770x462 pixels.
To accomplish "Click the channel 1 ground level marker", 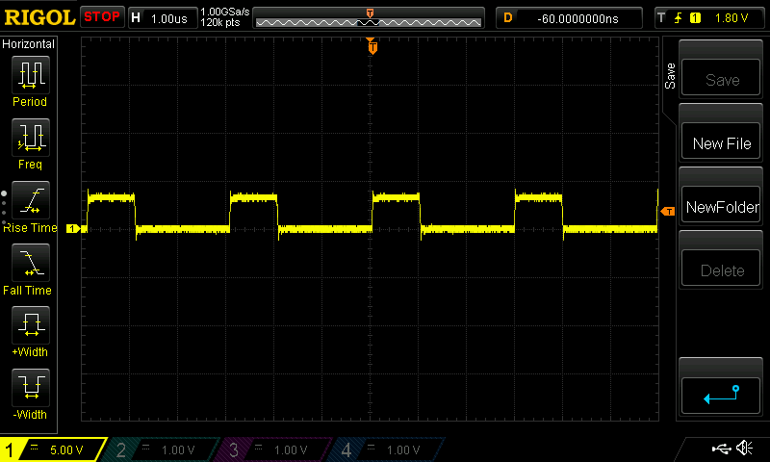I will [73, 228].
